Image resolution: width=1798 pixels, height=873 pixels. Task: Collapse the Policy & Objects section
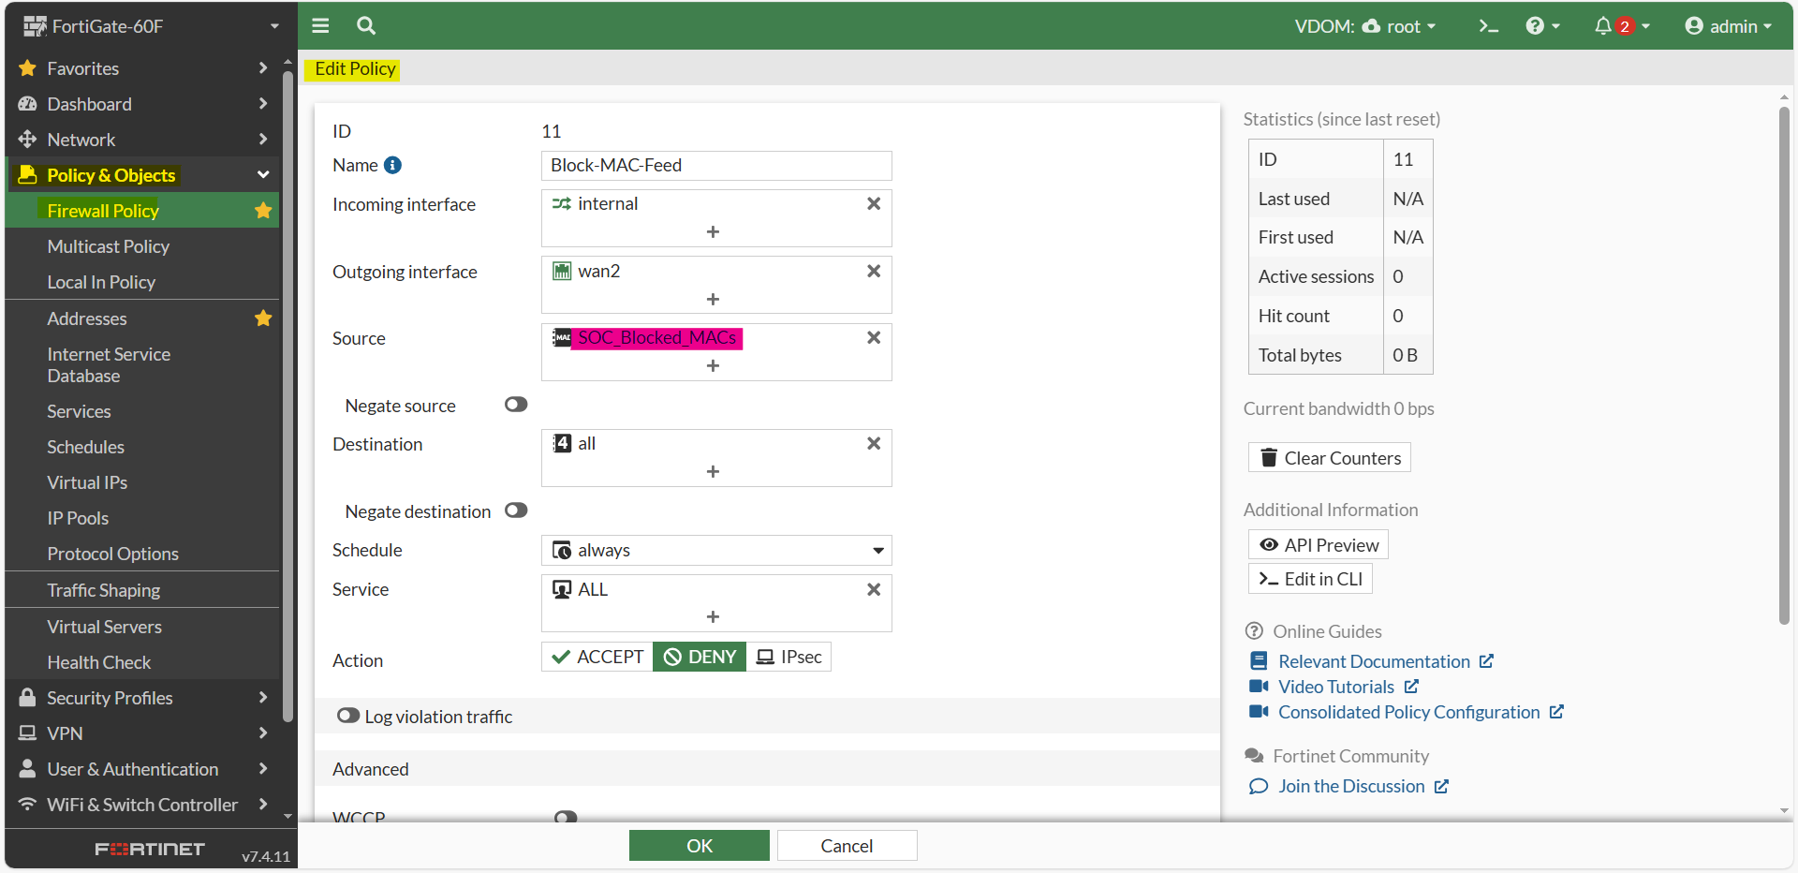pos(263,175)
